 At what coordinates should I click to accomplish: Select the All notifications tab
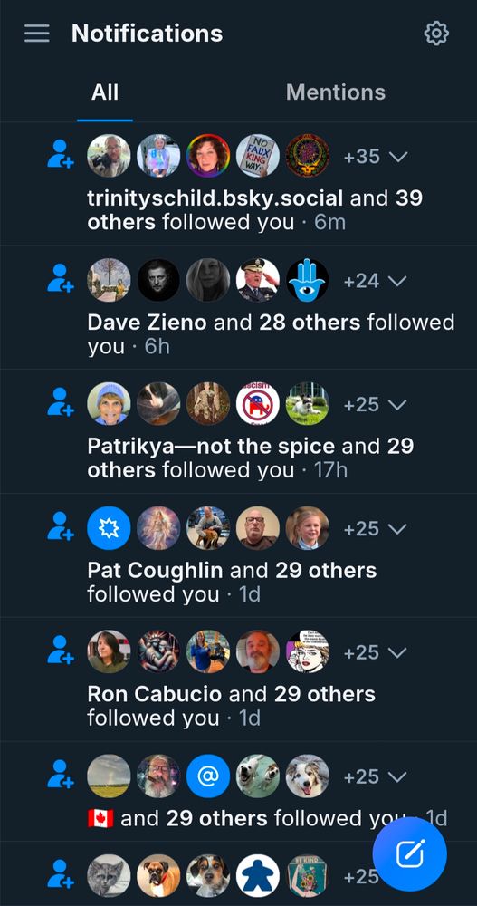pyautogui.click(x=104, y=92)
